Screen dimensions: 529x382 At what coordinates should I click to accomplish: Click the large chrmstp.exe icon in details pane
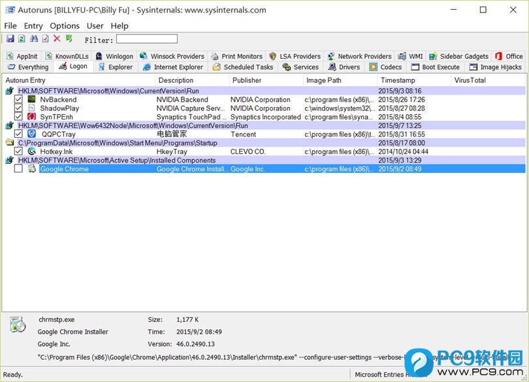(x=18, y=325)
